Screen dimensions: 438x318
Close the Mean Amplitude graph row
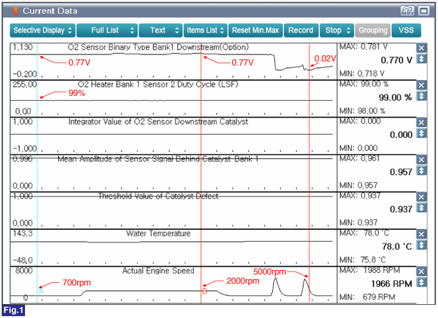pyautogui.click(x=421, y=160)
